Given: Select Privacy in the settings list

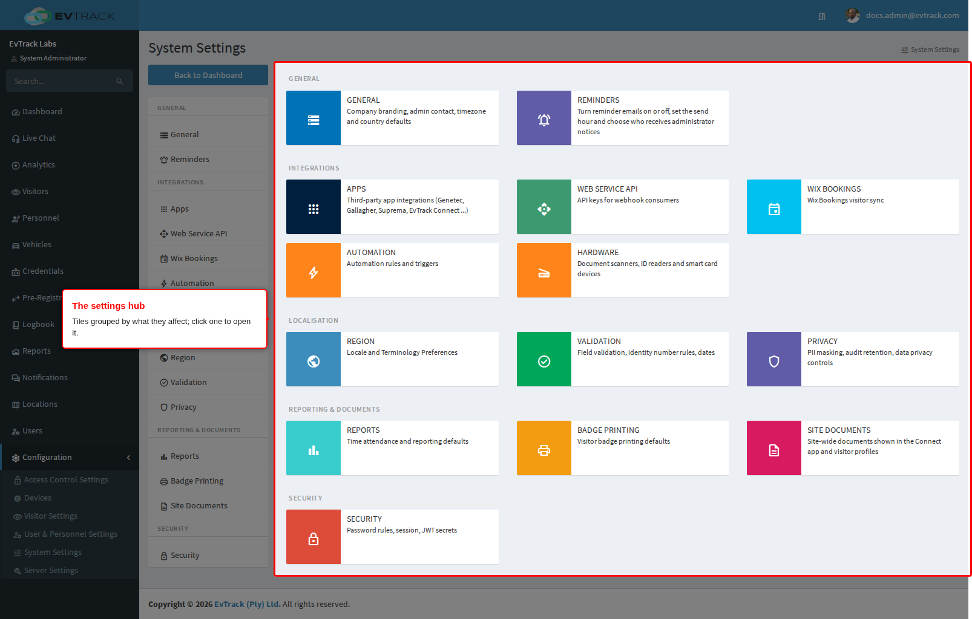Looking at the screenshot, I should [x=208, y=407].
